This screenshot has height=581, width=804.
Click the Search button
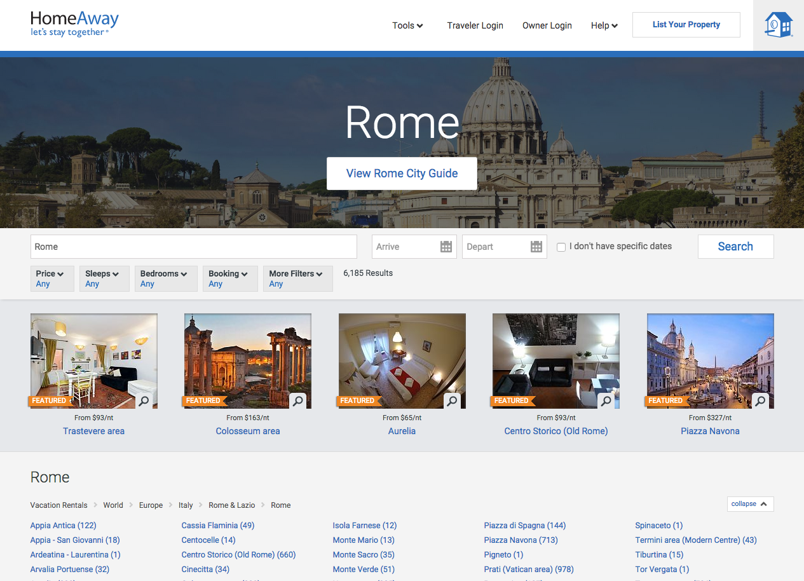click(735, 247)
